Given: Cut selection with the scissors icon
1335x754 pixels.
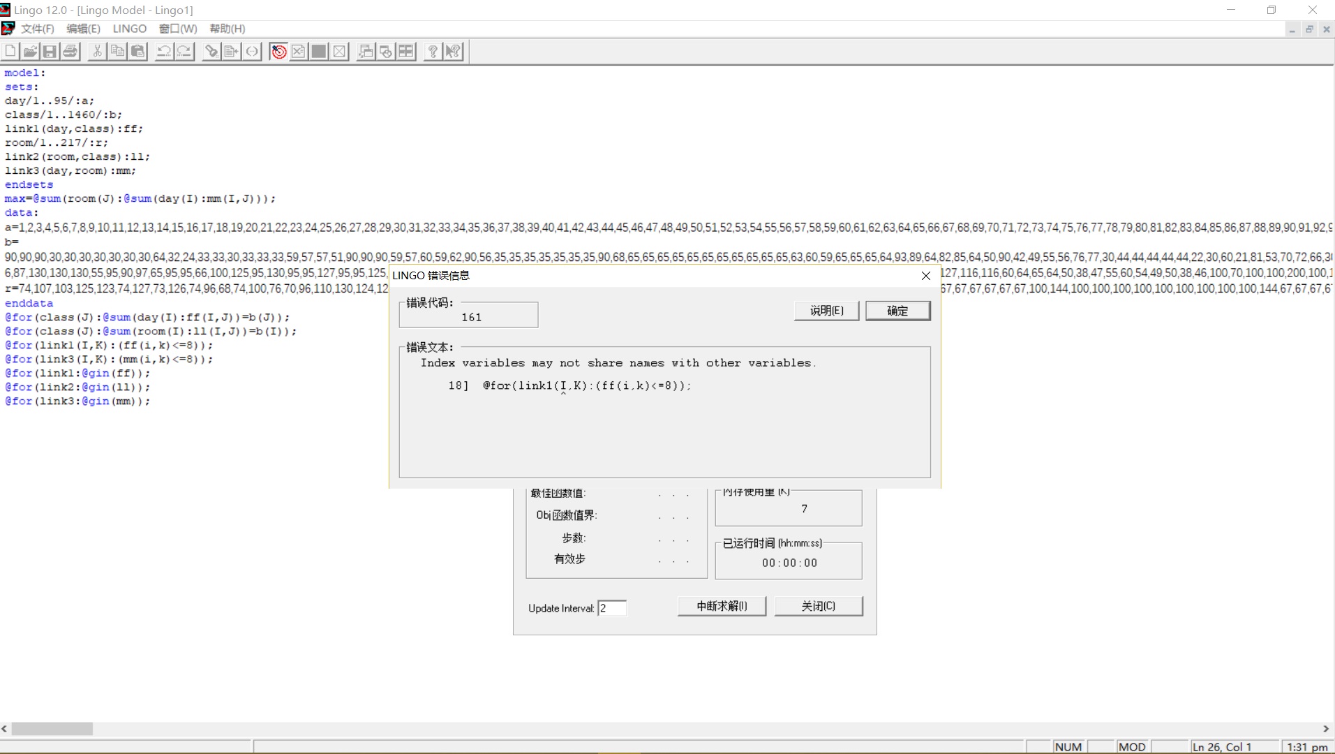Looking at the screenshot, I should [x=97, y=51].
